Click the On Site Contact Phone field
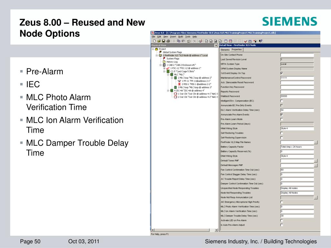 click(297, 55)
